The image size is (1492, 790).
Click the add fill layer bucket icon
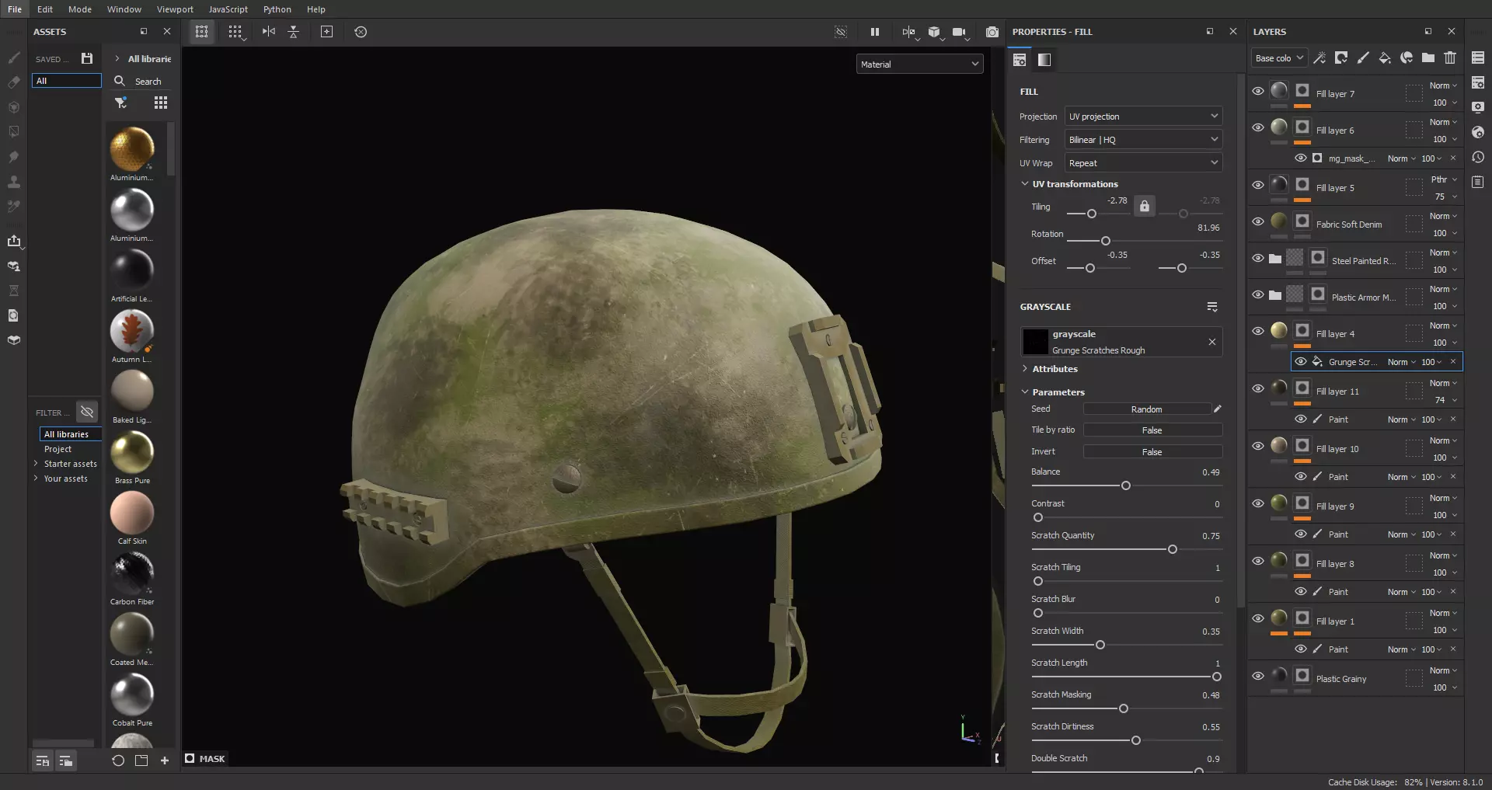click(1385, 57)
